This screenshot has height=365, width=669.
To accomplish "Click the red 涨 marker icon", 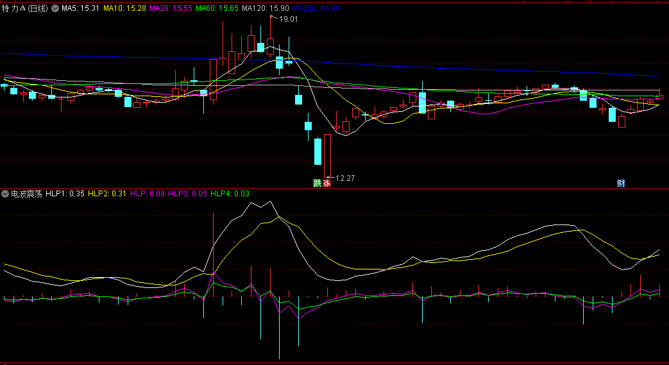I will [327, 183].
